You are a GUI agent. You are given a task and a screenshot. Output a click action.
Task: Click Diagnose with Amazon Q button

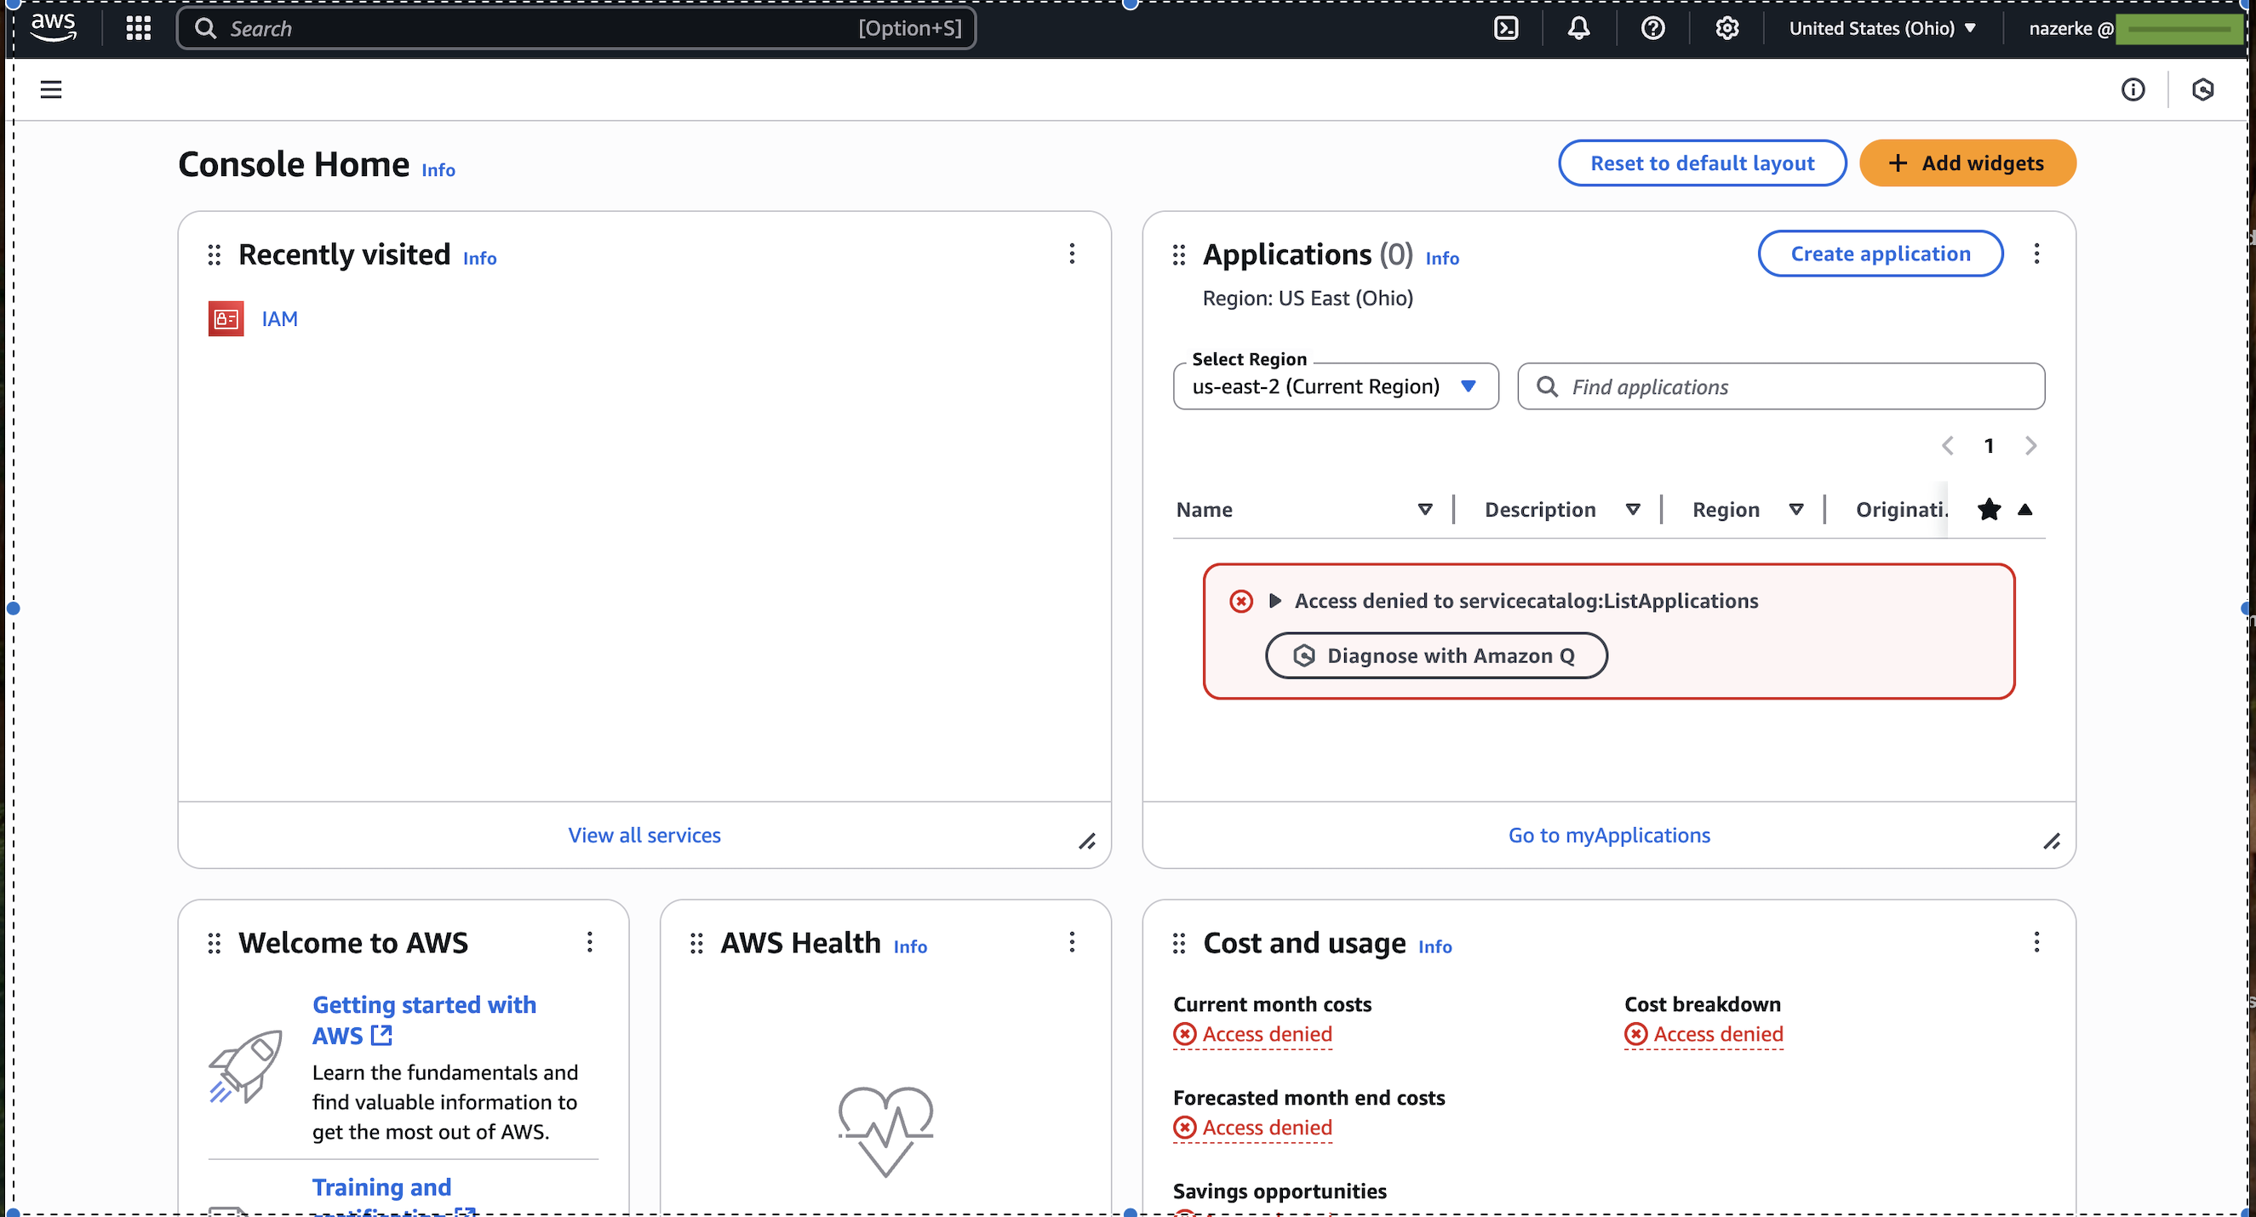[x=1436, y=656]
